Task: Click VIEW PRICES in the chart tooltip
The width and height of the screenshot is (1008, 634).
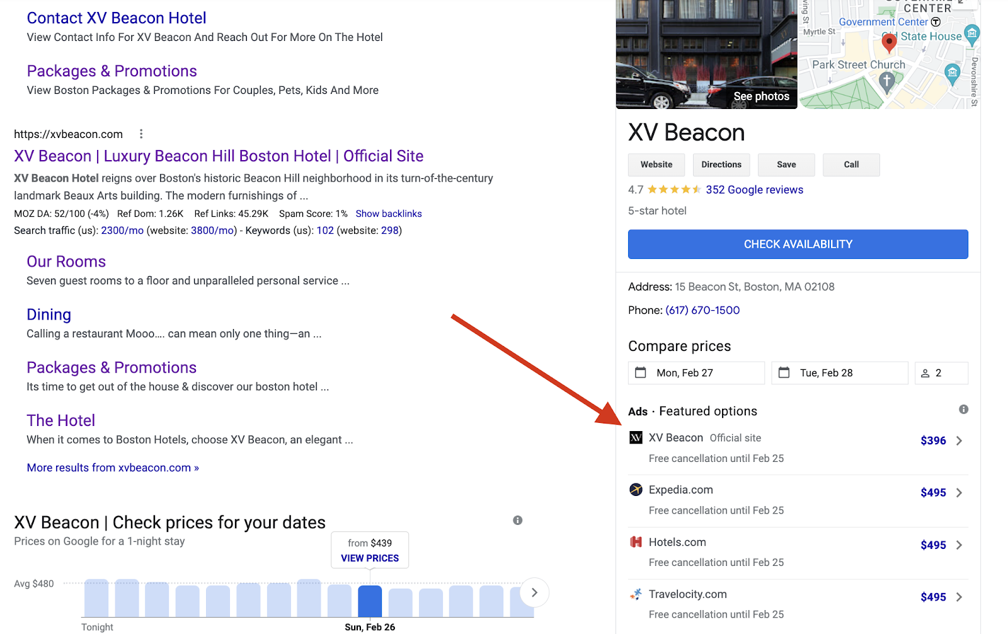Action: [370, 558]
